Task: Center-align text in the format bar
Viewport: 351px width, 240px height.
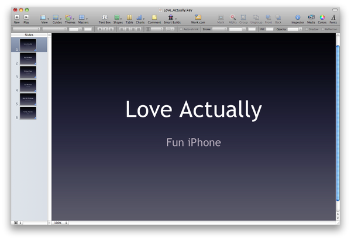Action: (128, 29)
